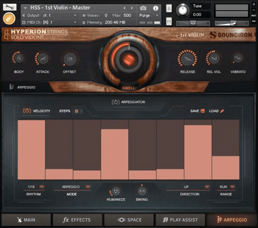Click the Swing knob
Screen dimensions: 258x228
142,191
